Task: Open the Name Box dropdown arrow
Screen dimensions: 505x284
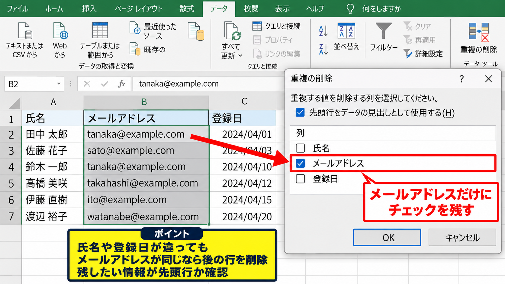Action: (x=59, y=84)
